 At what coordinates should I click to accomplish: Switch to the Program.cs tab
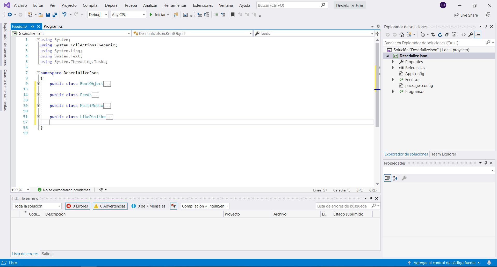(53, 26)
